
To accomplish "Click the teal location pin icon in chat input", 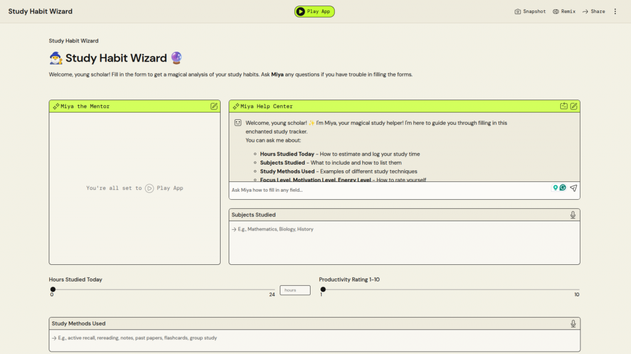I will pyautogui.click(x=555, y=188).
